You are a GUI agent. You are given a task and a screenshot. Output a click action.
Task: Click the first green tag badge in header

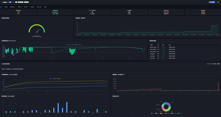pyautogui.click(x=16, y=2)
